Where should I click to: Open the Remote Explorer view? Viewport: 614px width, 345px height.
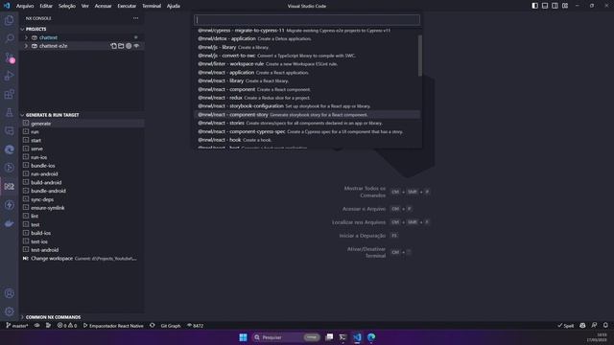click(x=9, y=131)
